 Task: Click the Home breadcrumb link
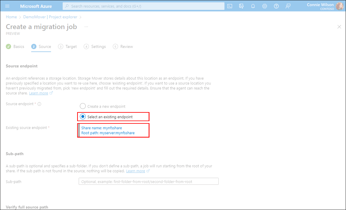point(11,17)
